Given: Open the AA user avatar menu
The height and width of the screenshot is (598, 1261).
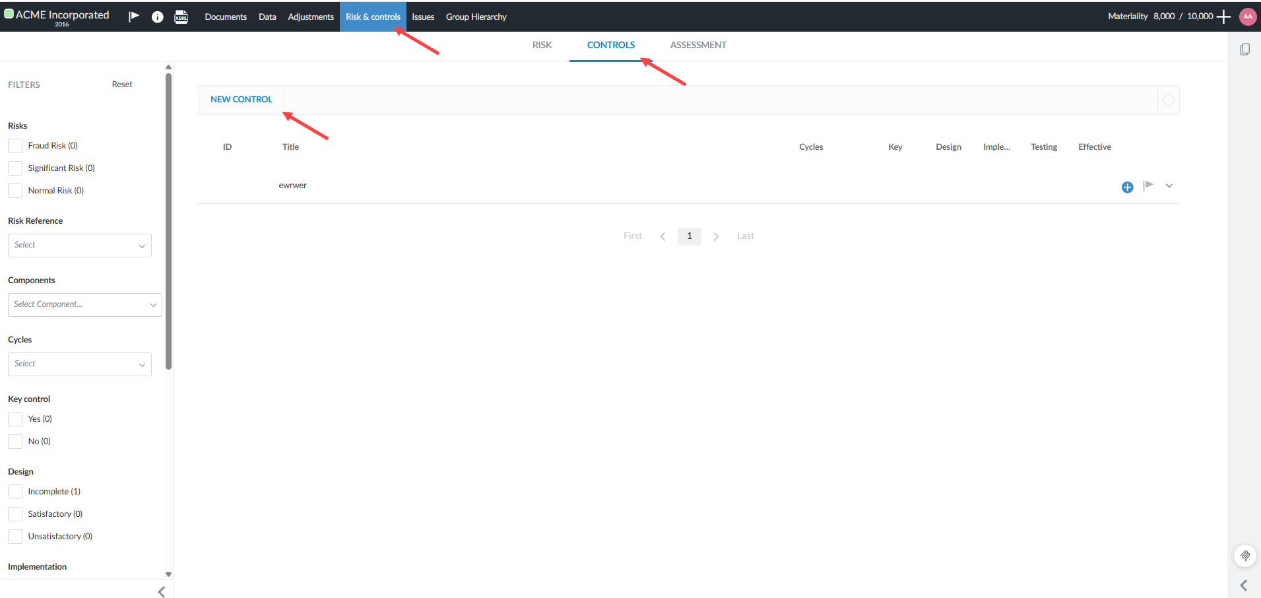Looking at the screenshot, I should tap(1247, 17).
